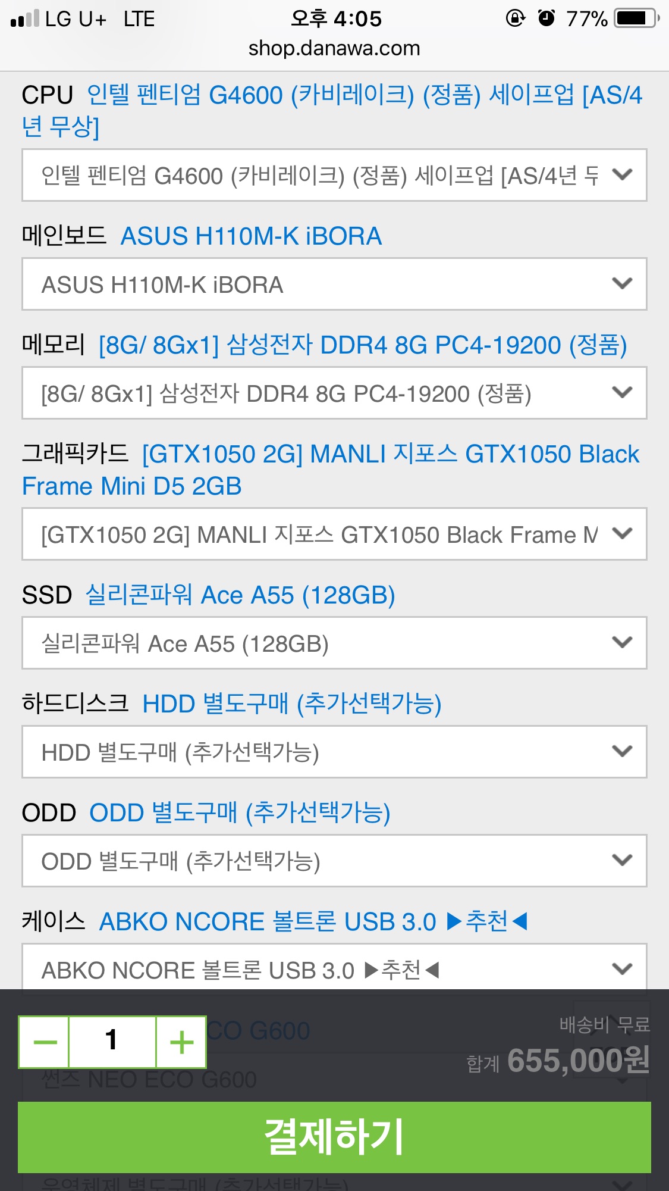The image size is (669, 1191).
Task: Tap the battery icon in status bar
Action: click(x=637, y=18)
